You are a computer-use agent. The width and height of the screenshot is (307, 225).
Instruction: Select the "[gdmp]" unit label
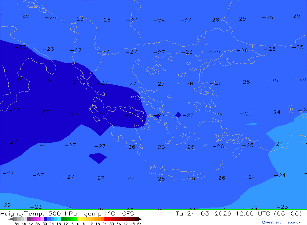coord(93,214)
